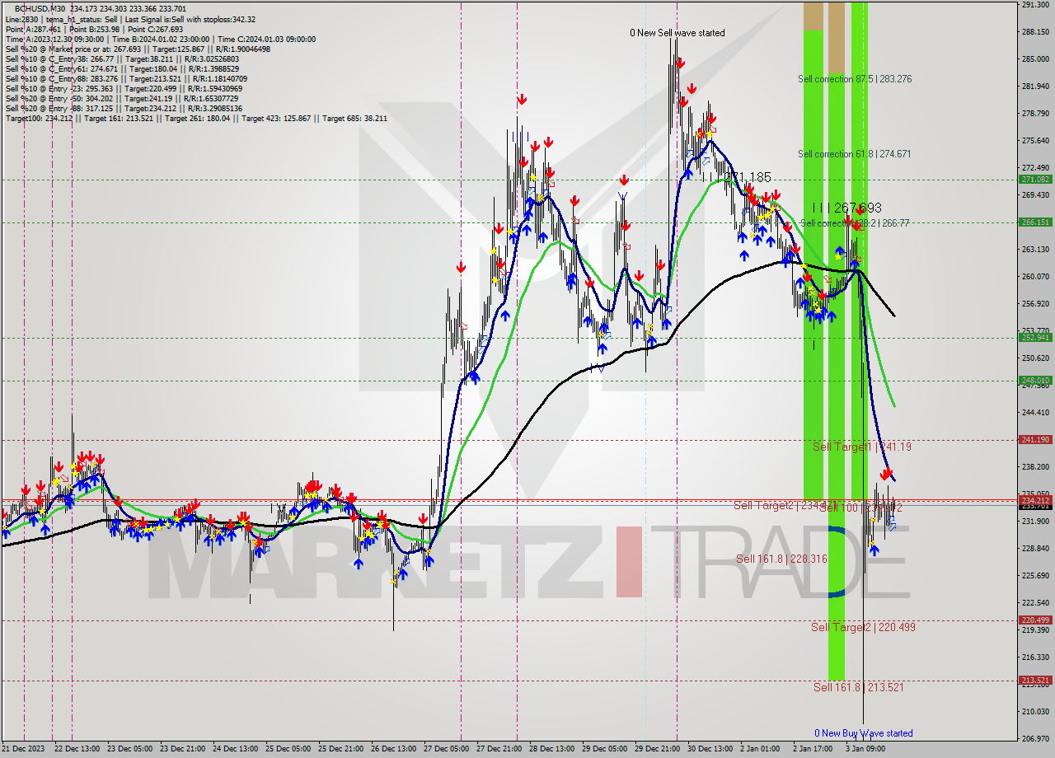
Task: Click the 263.130 price axis value
Action: [1035, 250]
